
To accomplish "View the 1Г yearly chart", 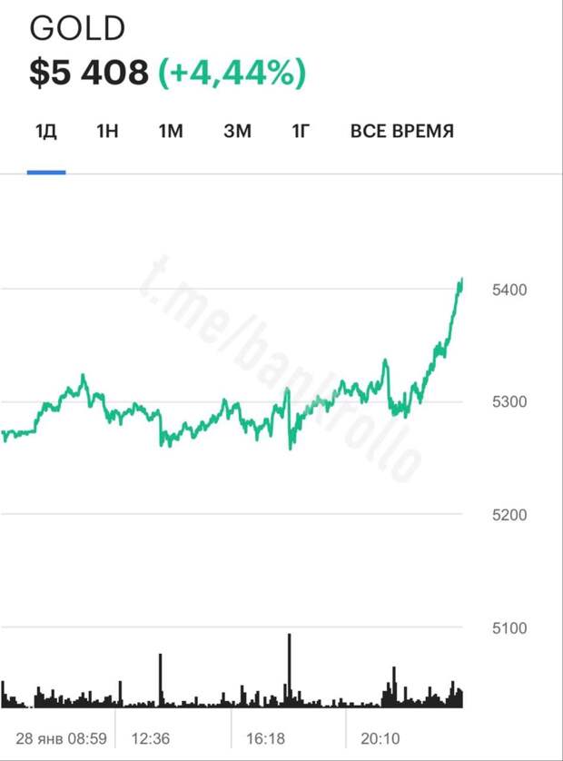I will pyautogui.click(x=300, y=131).
